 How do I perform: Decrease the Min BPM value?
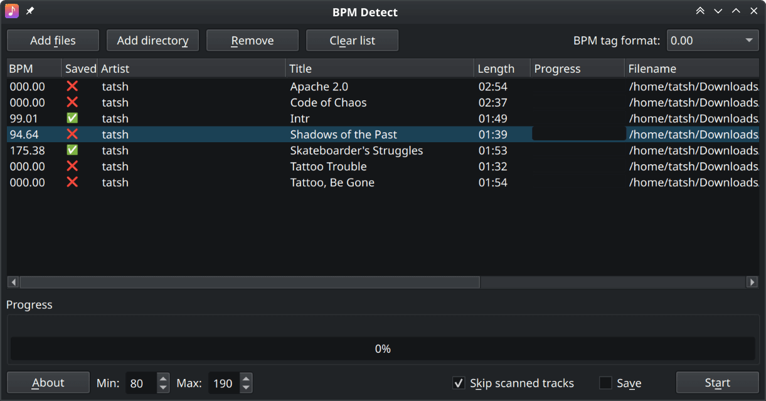(163, 388)
